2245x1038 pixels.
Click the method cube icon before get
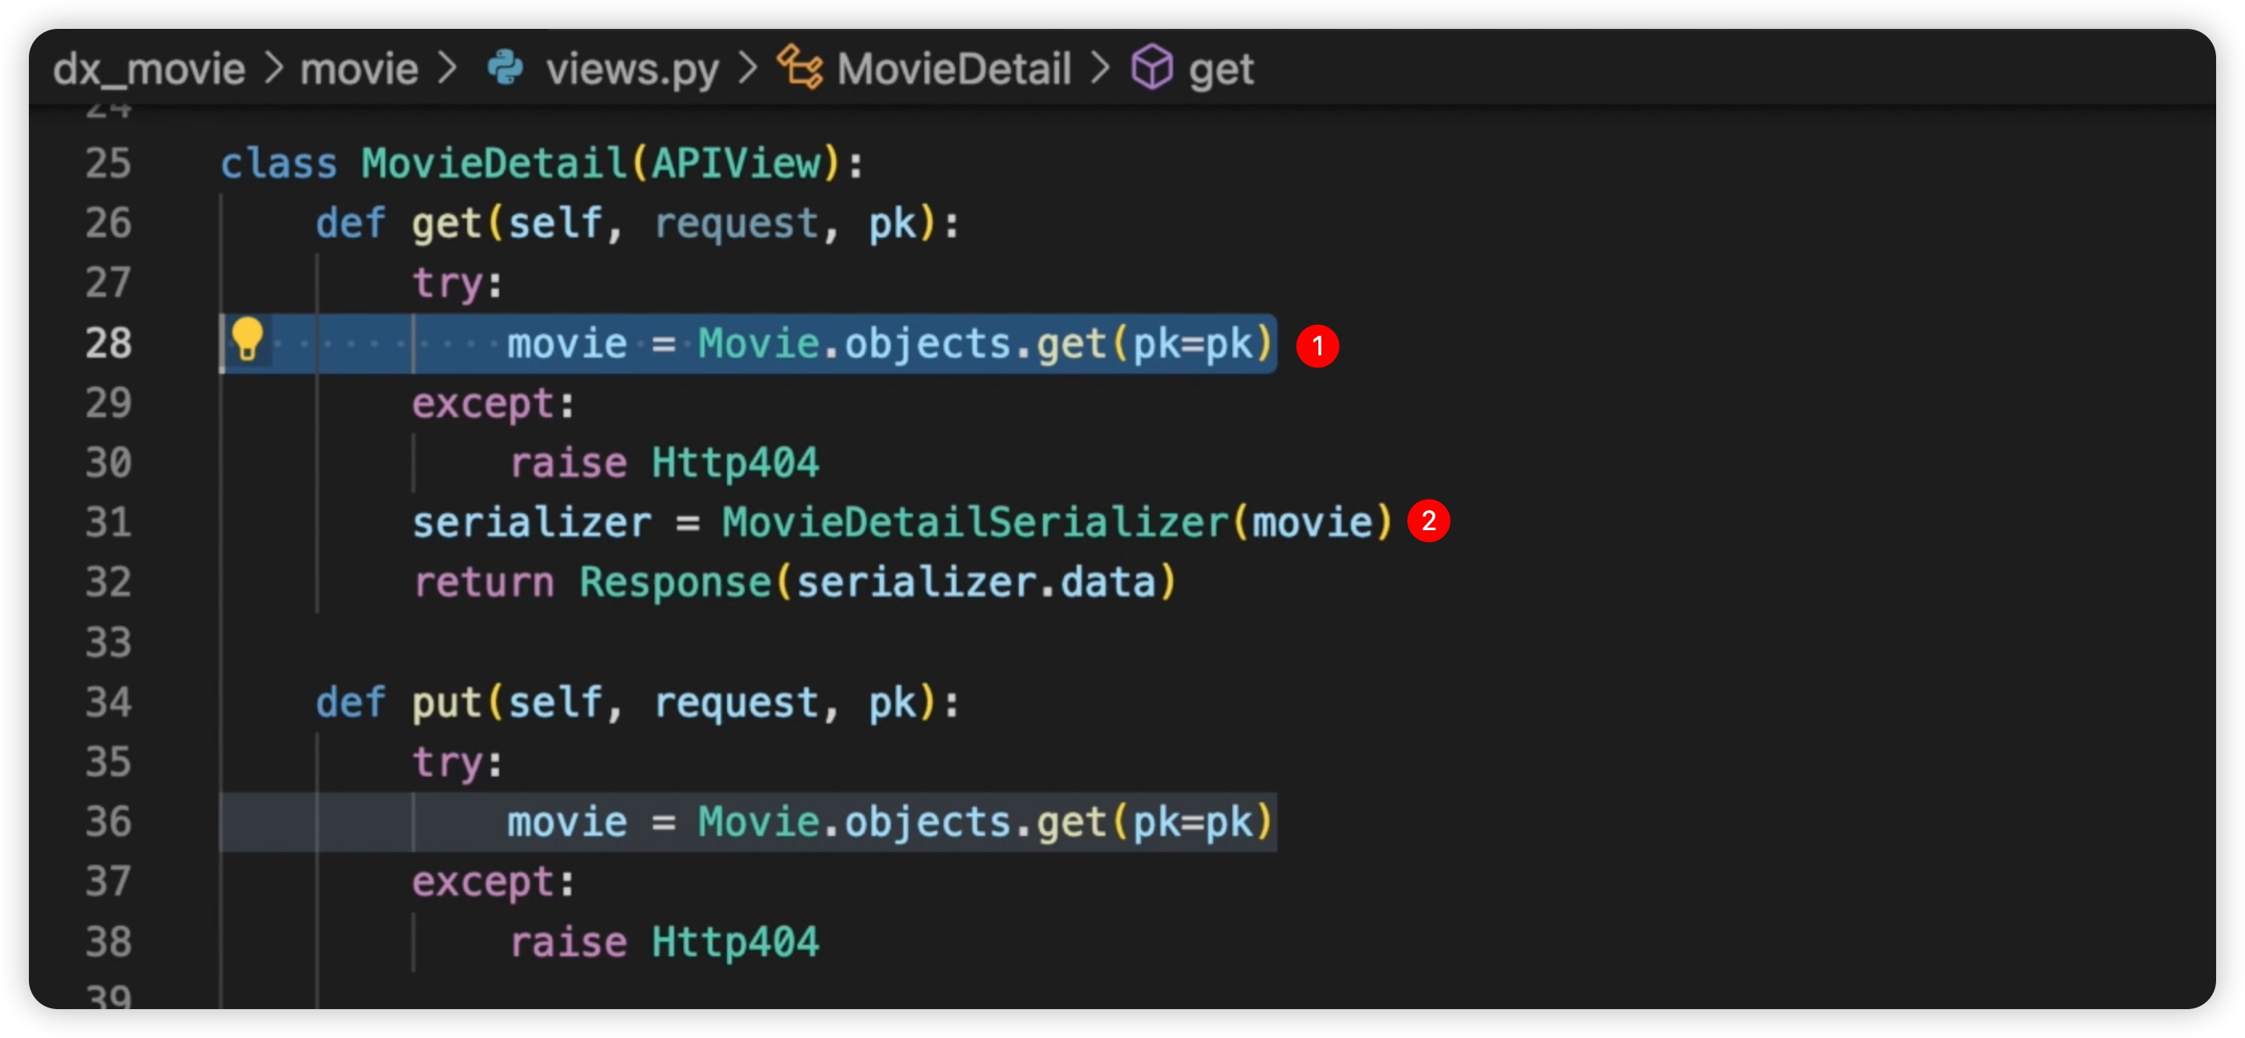click(1151, 67)
